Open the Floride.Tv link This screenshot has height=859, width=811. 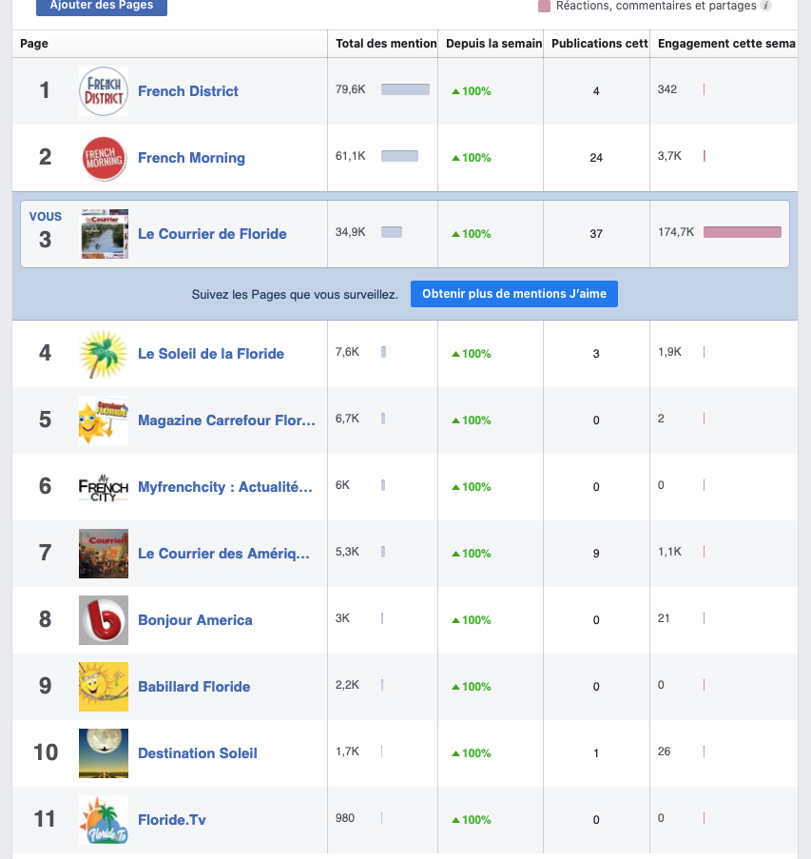171,820
